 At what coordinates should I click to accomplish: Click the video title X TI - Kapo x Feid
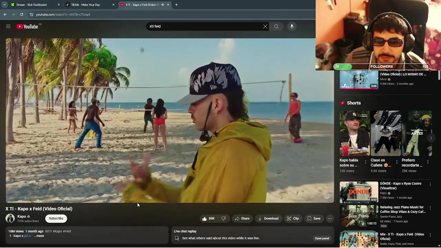(39, 209)
